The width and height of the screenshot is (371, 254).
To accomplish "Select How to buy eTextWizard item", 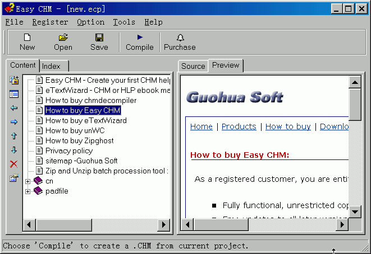I will (x=86, y=120).
